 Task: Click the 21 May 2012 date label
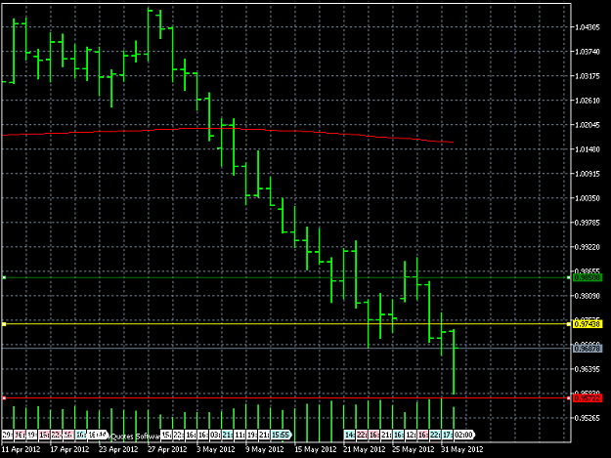pyautogui.click(x=364, y=449)
